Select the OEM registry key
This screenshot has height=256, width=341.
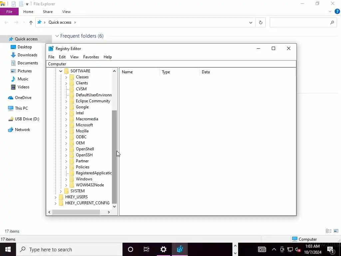click(x=80, y=143)
